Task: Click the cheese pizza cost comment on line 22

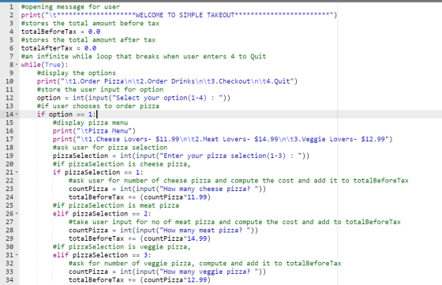Action: (x=238, y=181)
